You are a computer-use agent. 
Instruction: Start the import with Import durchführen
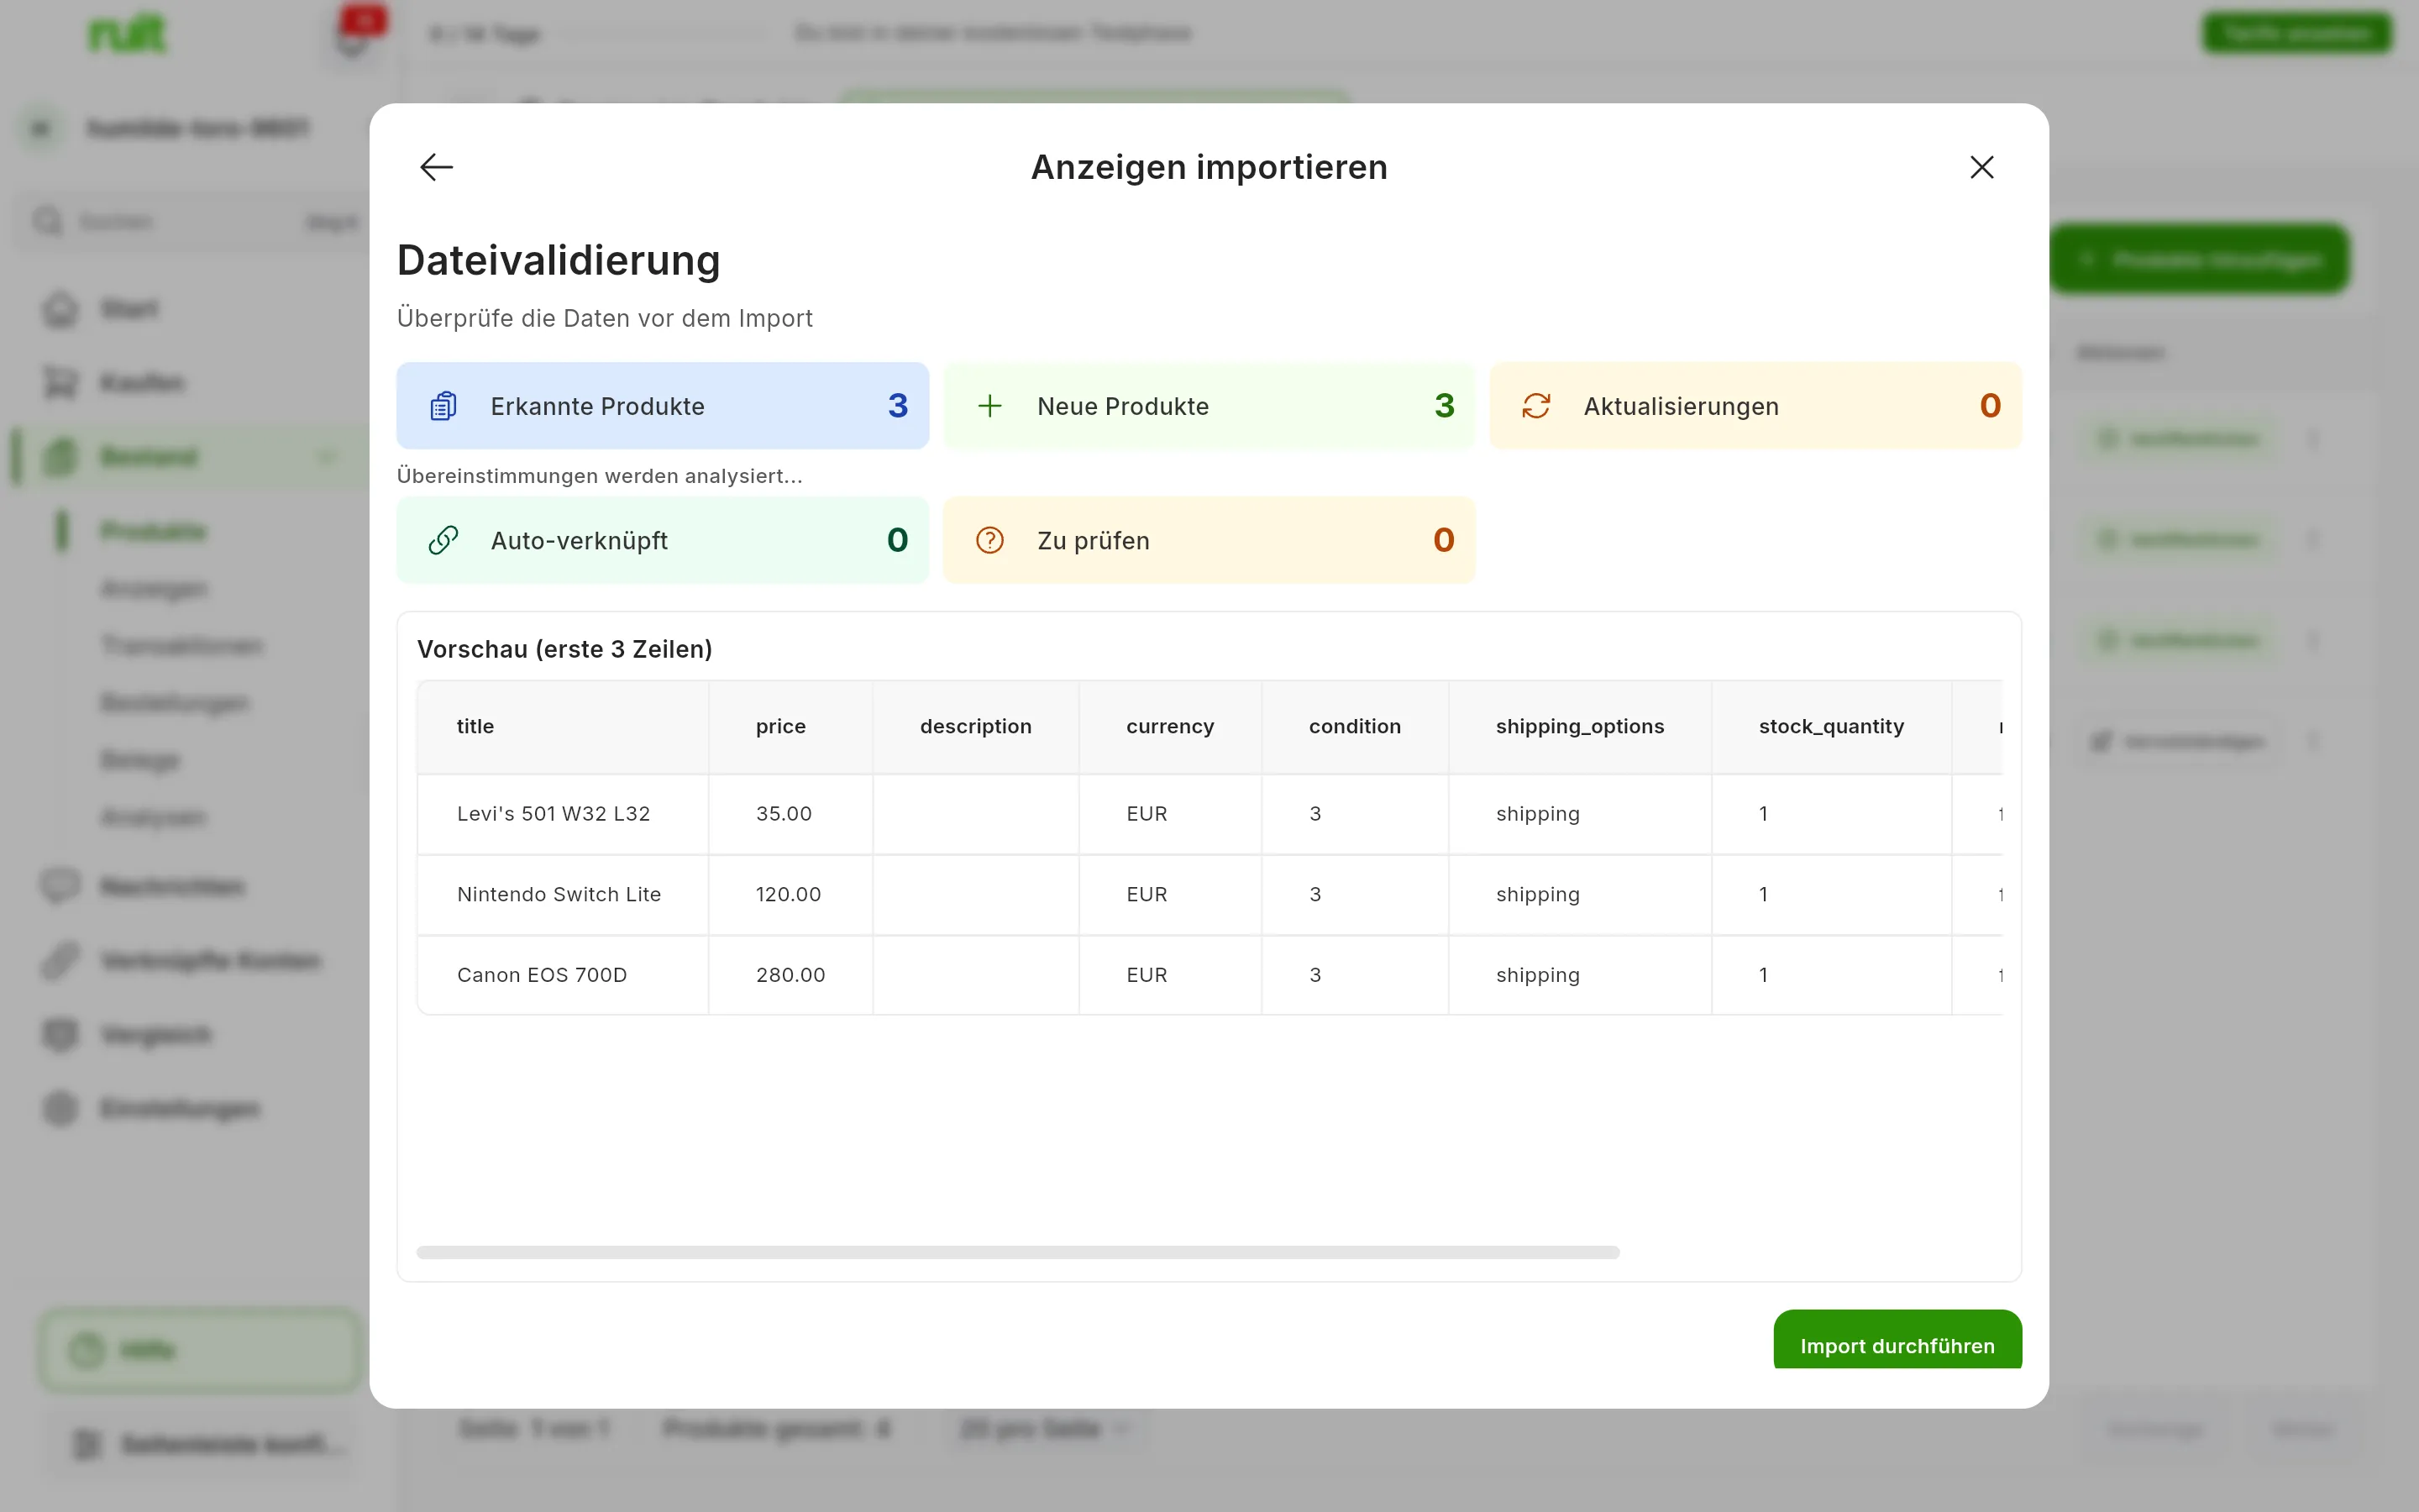pos(1897,1340)
